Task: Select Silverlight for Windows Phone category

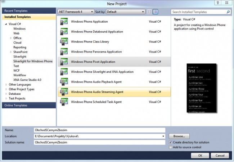Action: coord(33,61)
